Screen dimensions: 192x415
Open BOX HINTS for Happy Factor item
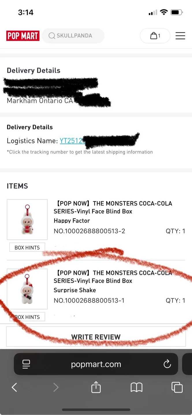click(x=27, y=247)
